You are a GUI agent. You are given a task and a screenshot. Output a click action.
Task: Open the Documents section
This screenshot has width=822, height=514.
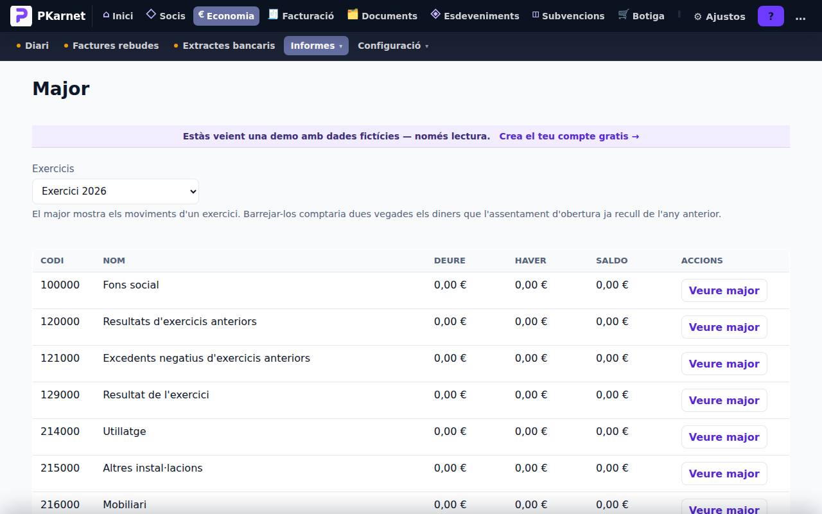pos(382,16)
